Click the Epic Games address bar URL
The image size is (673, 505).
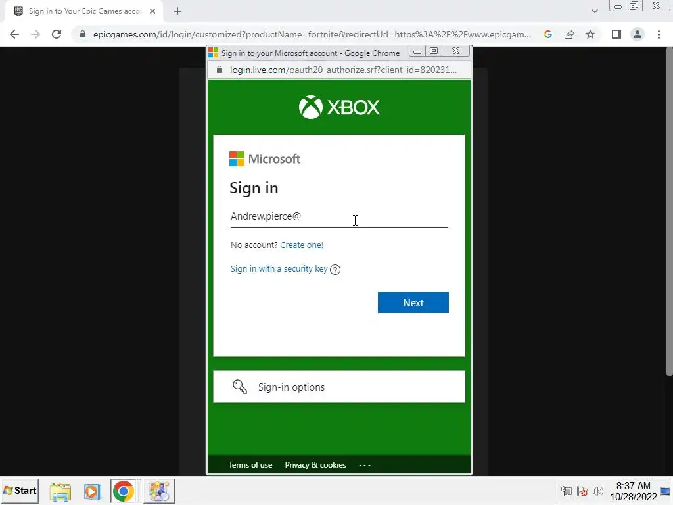[x=312, y=34]
